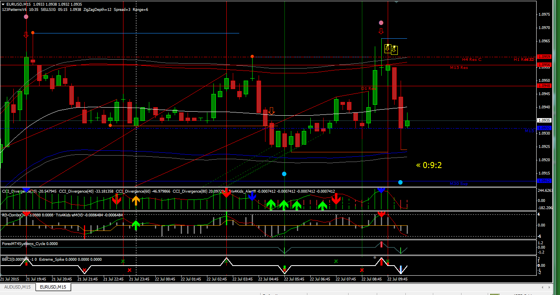Select the green x marker near 07:15 in BBCI panel
This screenshot has height=295, width=560.
click(336, 261)
